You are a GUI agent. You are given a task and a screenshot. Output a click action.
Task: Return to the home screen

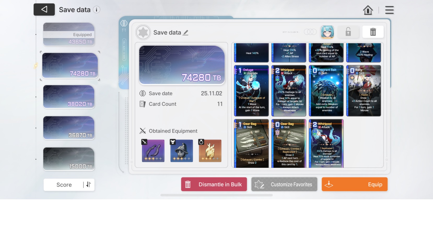point(368,10)
